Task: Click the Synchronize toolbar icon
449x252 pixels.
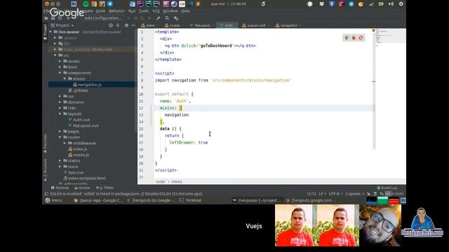Action: (60, 18)
